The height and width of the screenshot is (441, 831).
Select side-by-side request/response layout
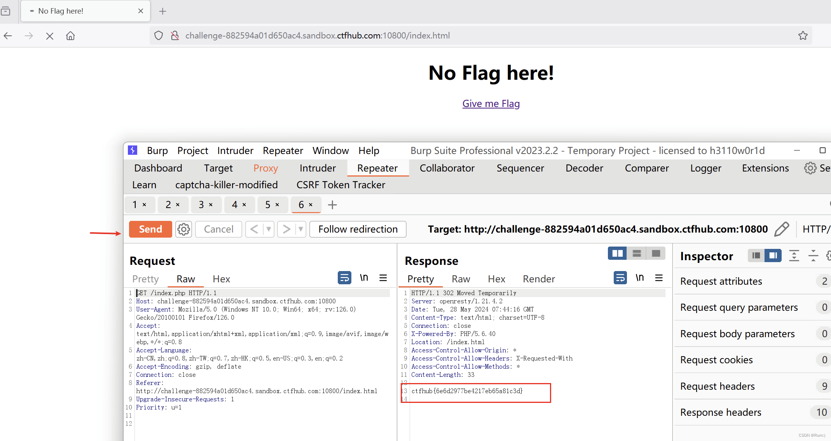617,254
